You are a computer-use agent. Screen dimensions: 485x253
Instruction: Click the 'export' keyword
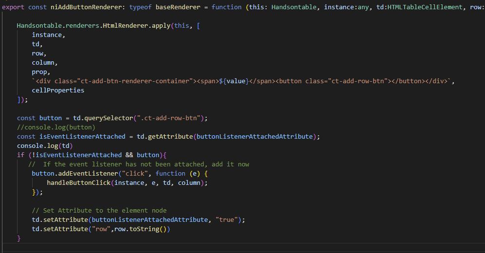pyautogui.click(x=13, y=7)
